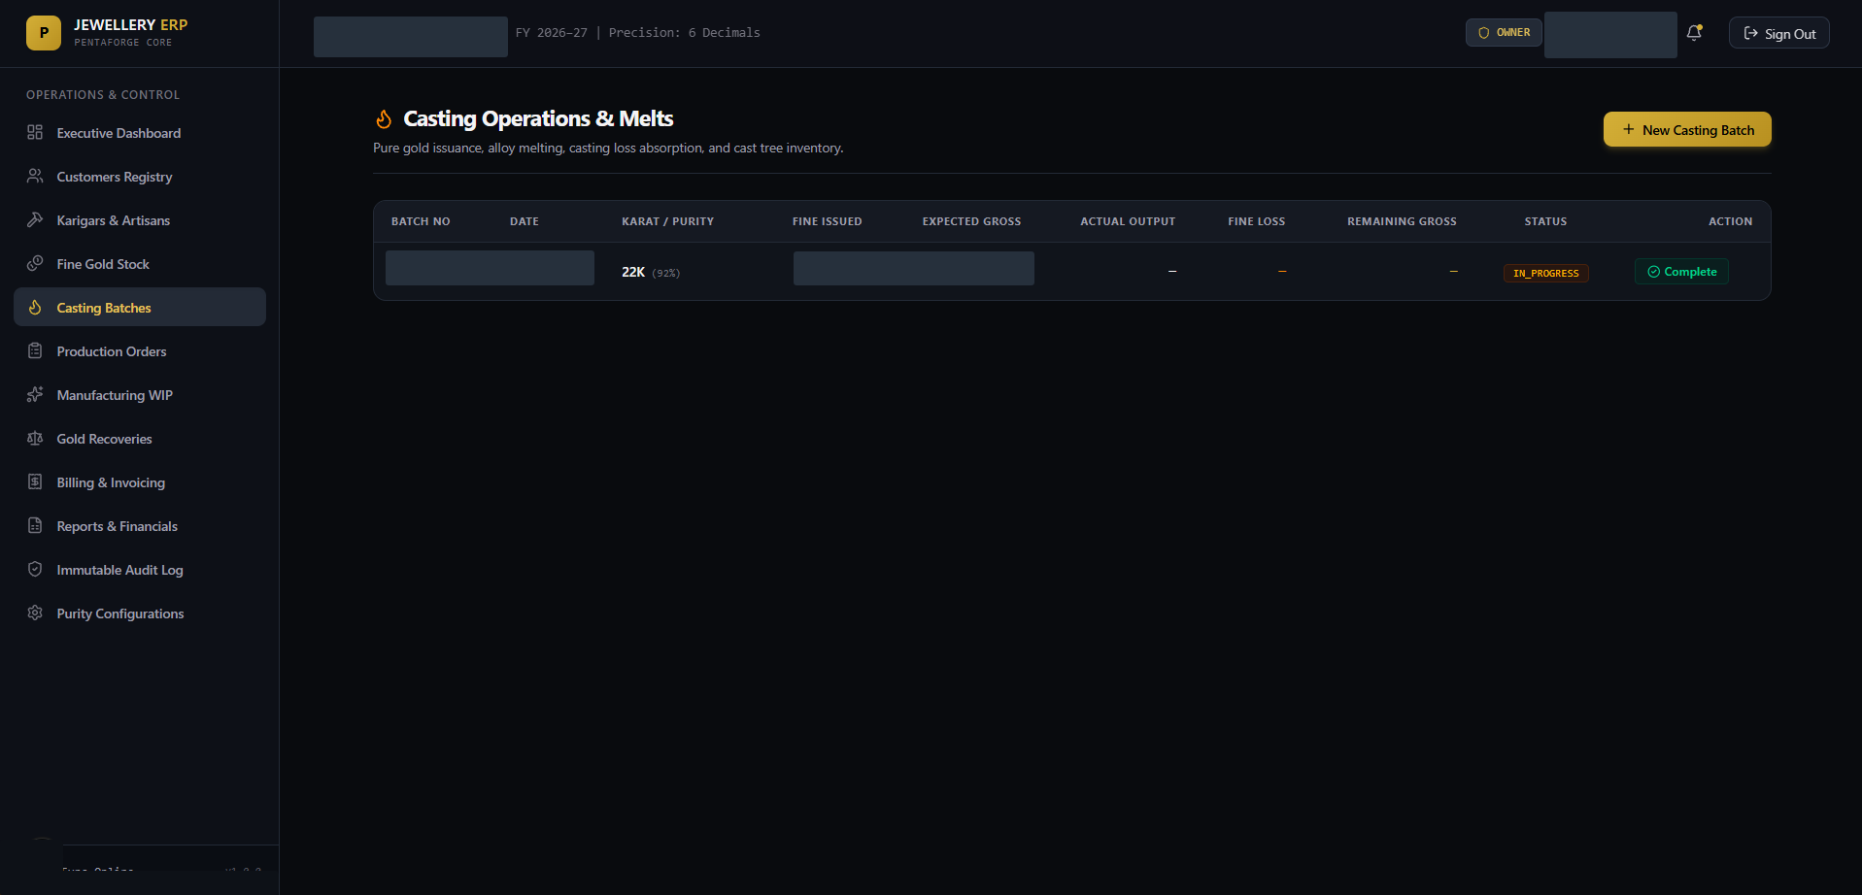Click the Billing & Invoicing receipt icon
1862x895 pixels.
[35, 481]
